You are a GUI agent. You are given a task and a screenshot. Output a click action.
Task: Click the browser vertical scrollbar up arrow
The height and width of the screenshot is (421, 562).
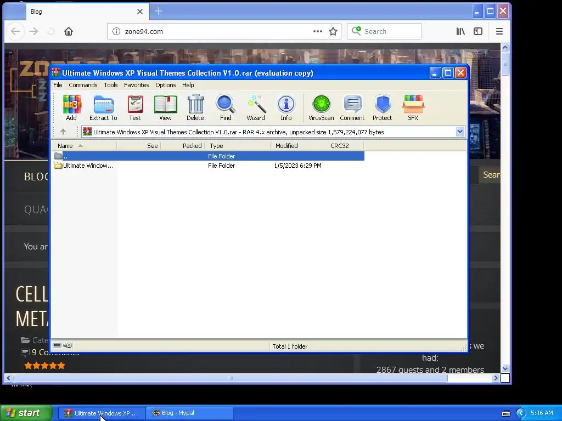(505, 47)
